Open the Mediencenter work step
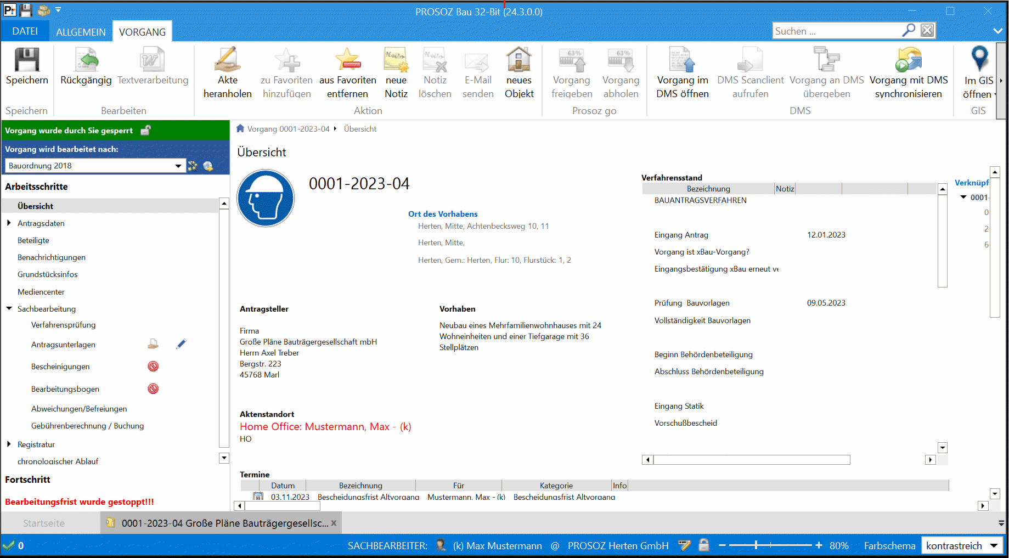The image size is (1009, 558). 41,292
